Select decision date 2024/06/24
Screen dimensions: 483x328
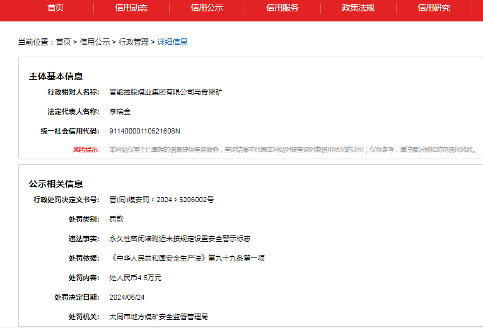tap(127, 297)
